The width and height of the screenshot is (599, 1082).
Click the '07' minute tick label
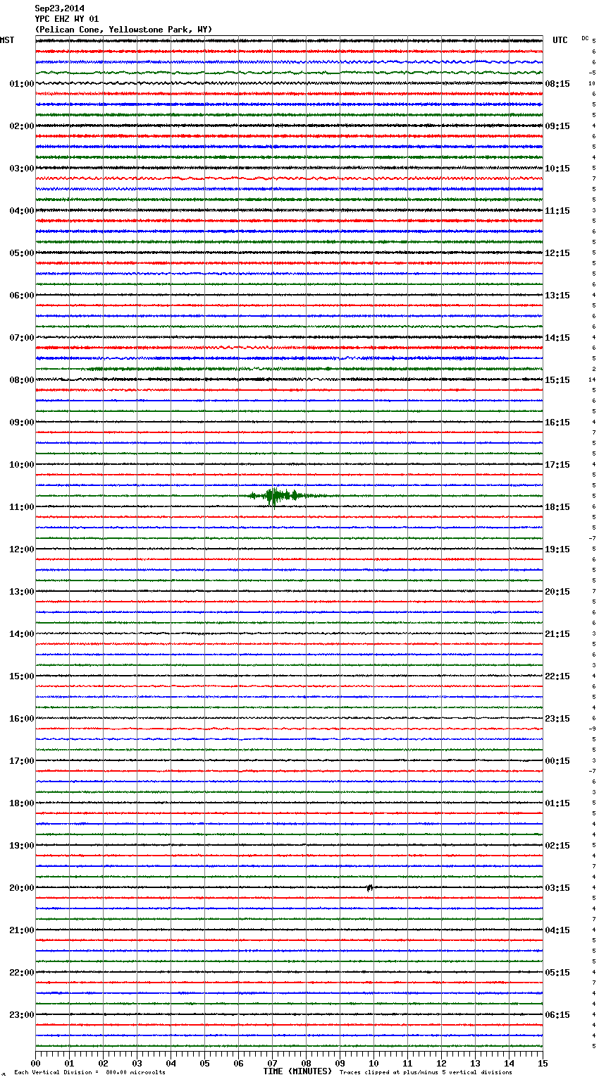[x=272, y=1063]
